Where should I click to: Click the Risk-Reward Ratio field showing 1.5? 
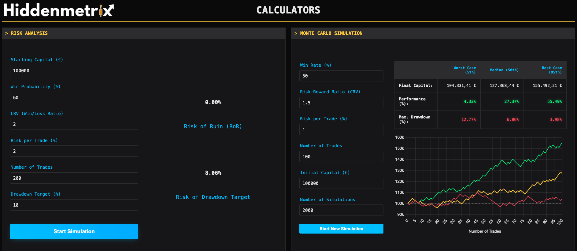pos(341,103)
